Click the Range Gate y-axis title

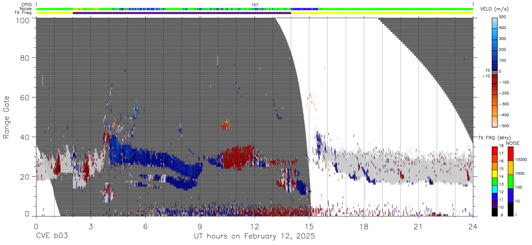7,117
